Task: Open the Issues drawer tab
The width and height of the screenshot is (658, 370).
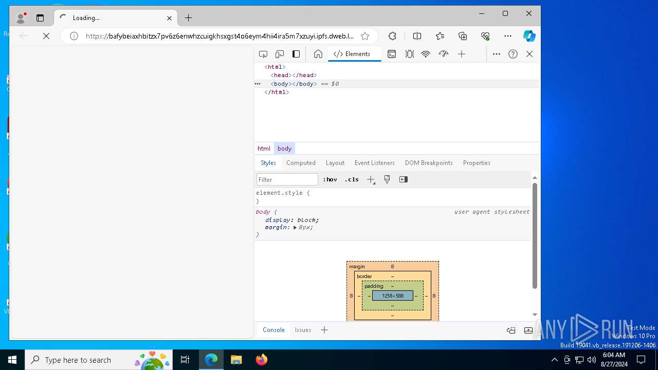Action: coord(303,330)
